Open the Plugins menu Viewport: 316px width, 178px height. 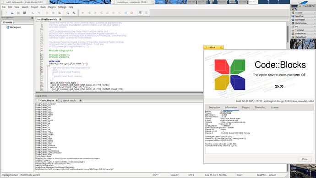52,7
